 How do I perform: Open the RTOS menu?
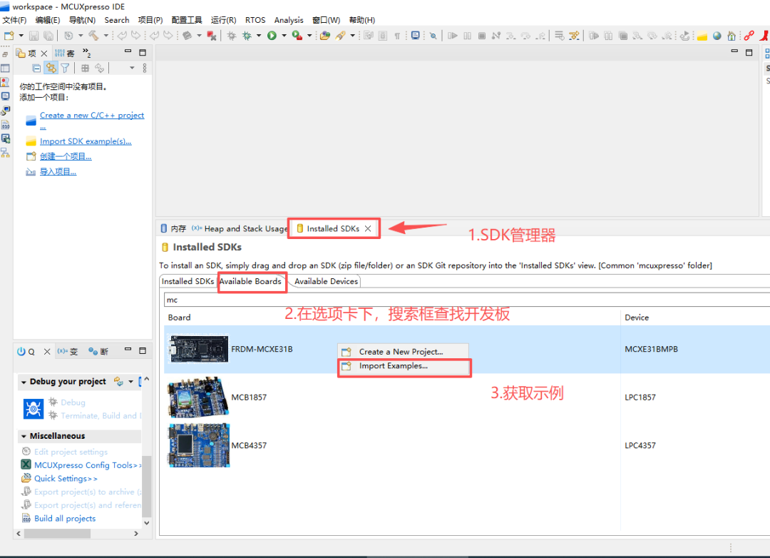255,20
